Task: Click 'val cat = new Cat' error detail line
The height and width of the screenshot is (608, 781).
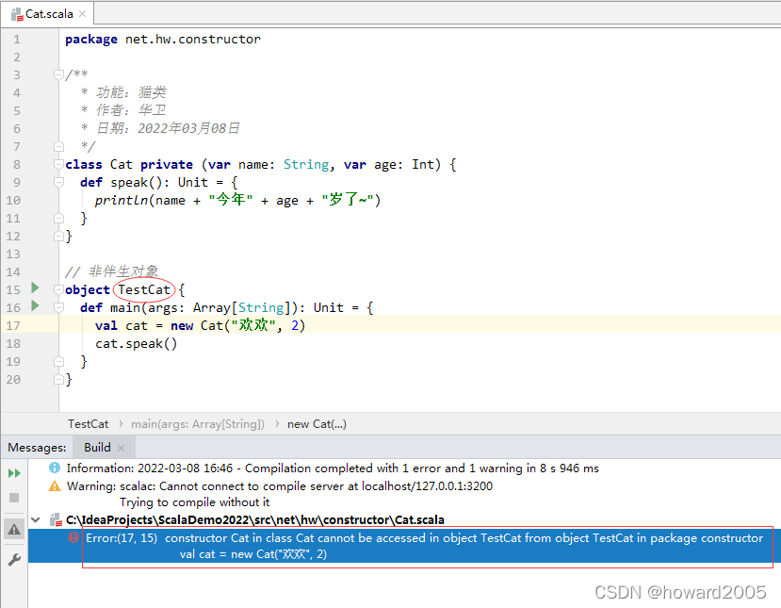Action: pos(253,554)
